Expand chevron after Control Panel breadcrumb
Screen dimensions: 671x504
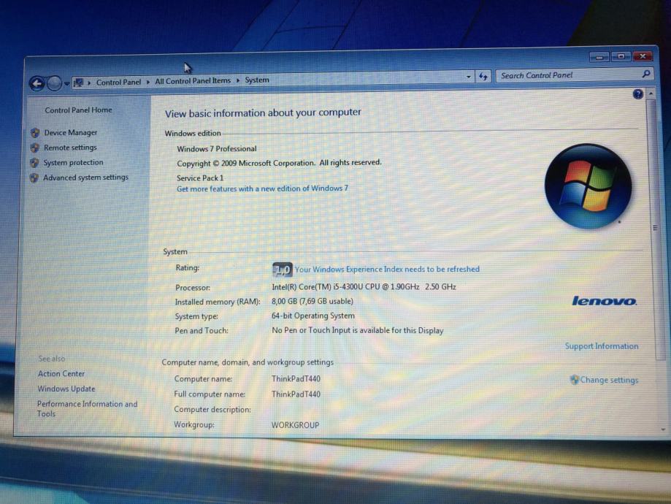point(148,81)
